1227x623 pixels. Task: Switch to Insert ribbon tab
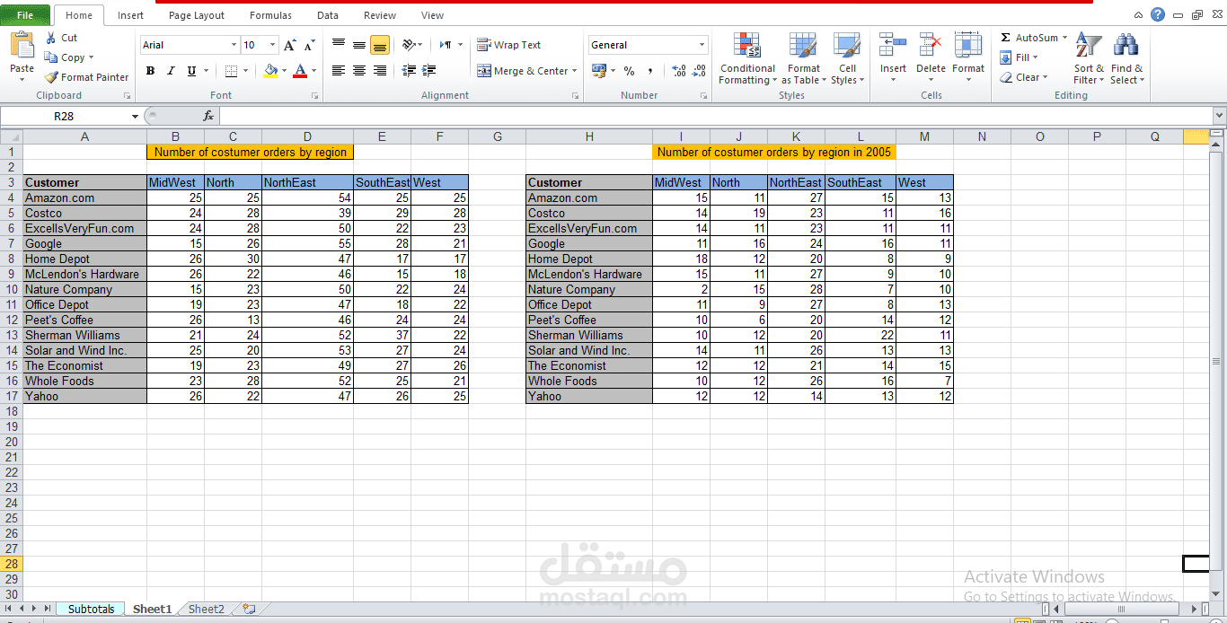[130, 15]
